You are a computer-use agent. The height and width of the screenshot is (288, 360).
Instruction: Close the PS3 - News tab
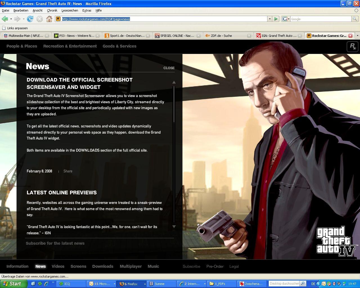coord(98,36)
